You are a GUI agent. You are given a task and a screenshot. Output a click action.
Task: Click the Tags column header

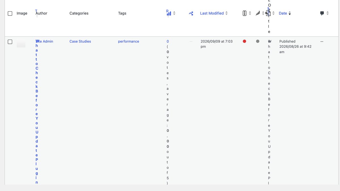tap(122, 13)
